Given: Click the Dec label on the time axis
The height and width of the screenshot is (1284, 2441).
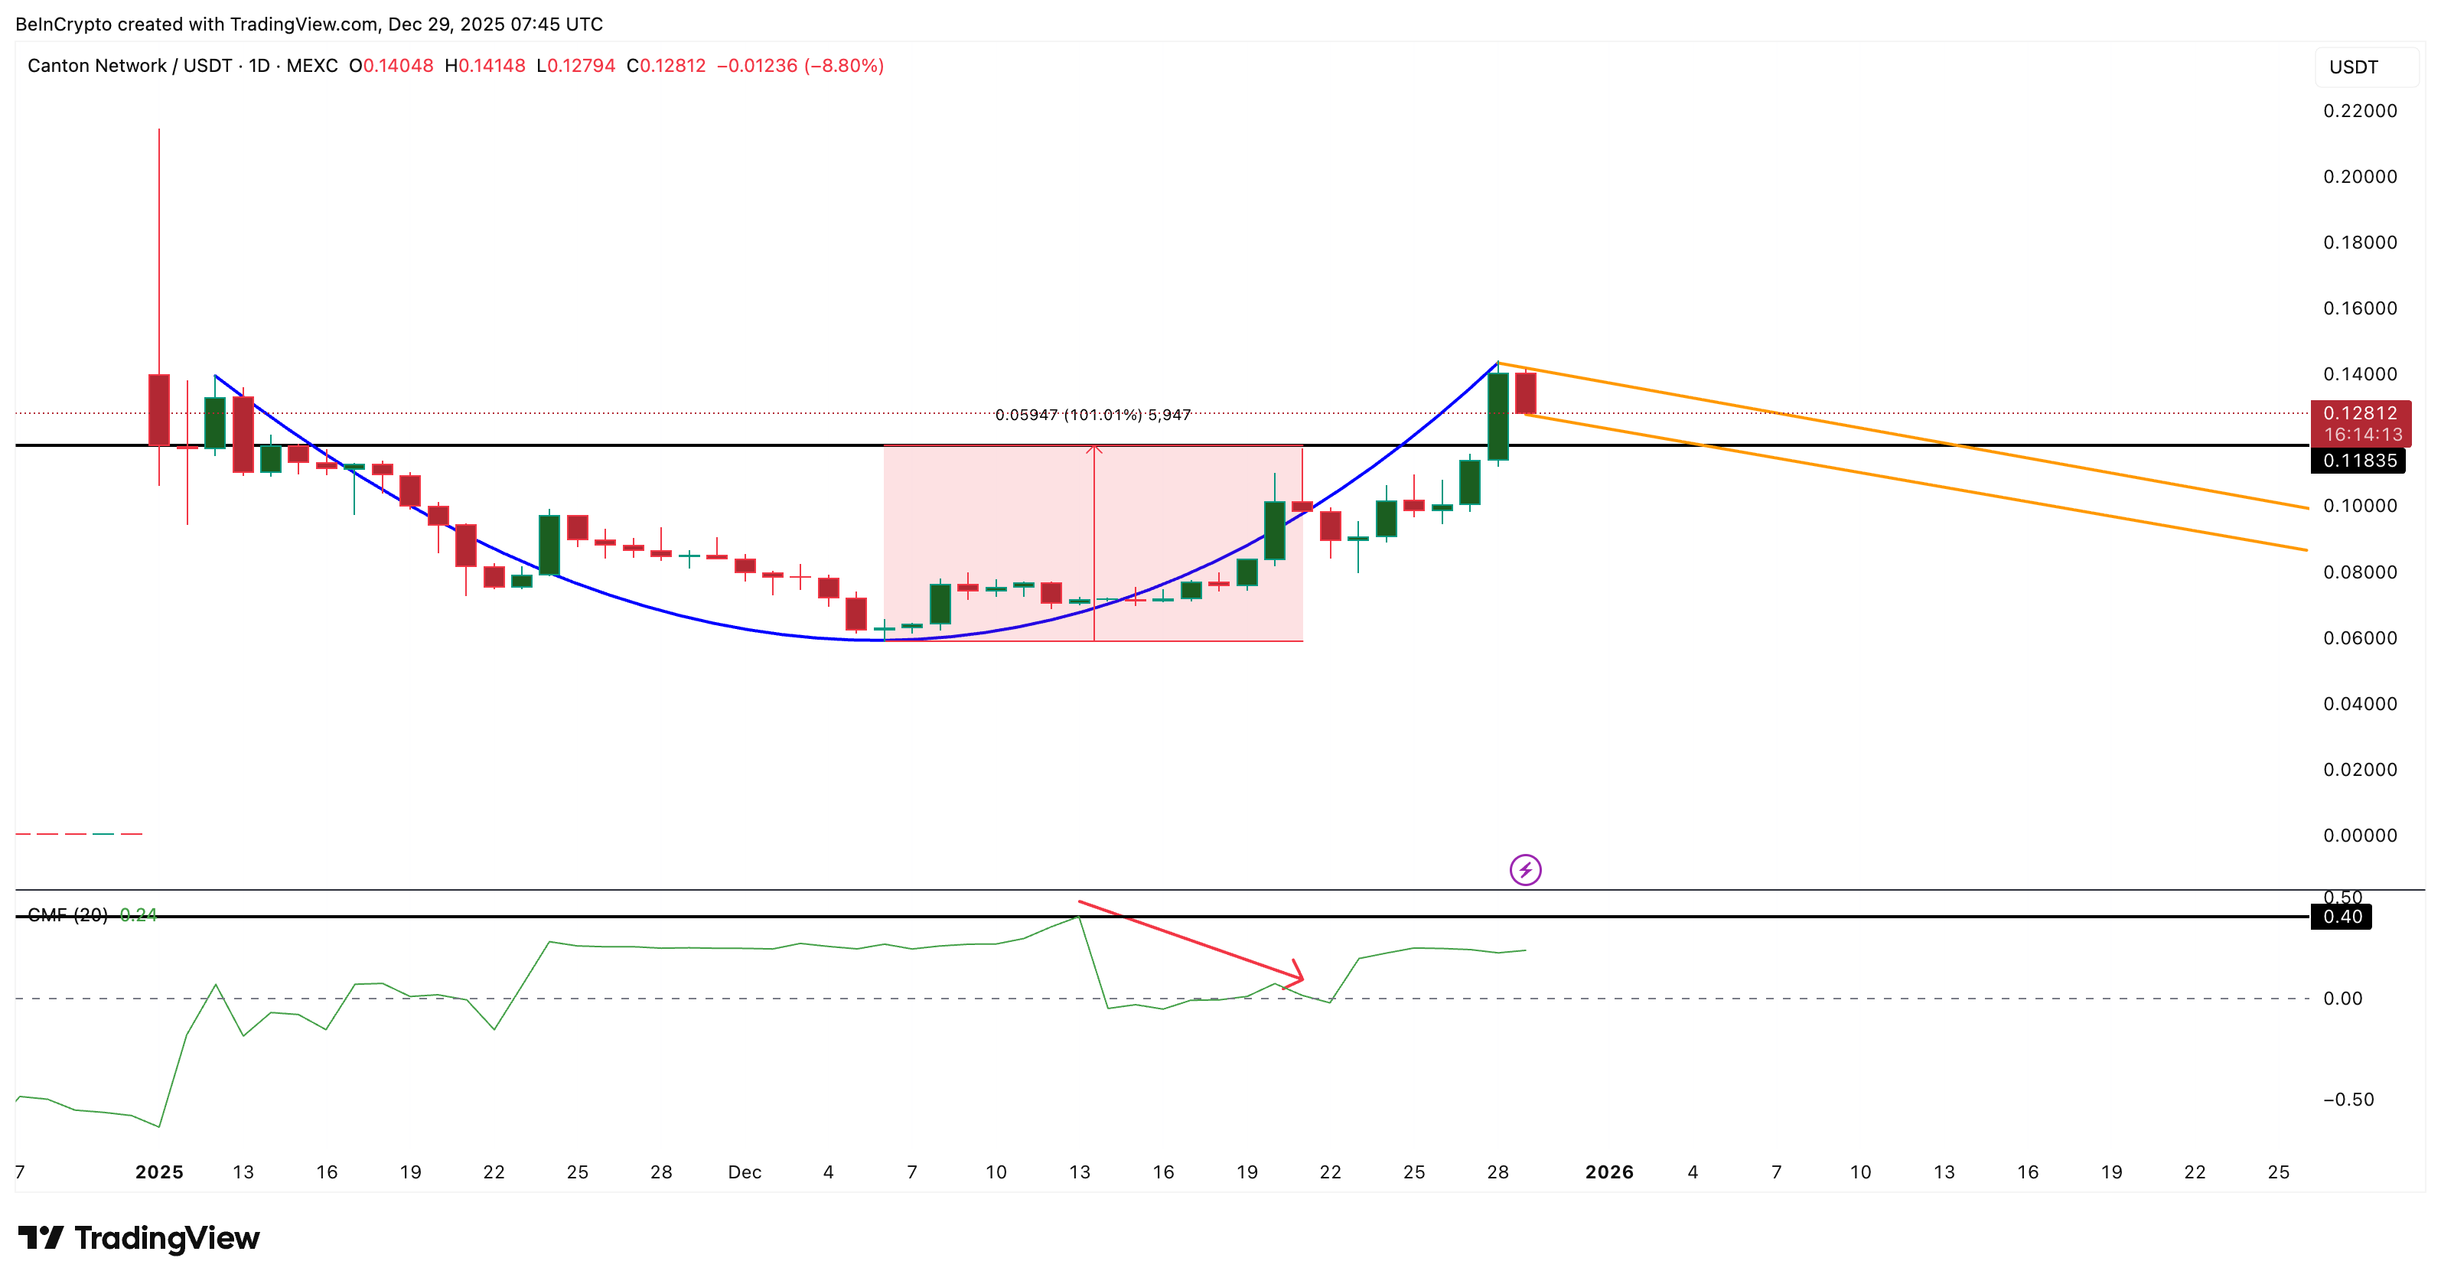Looking at the screenshot, I should pos(745,1172).
